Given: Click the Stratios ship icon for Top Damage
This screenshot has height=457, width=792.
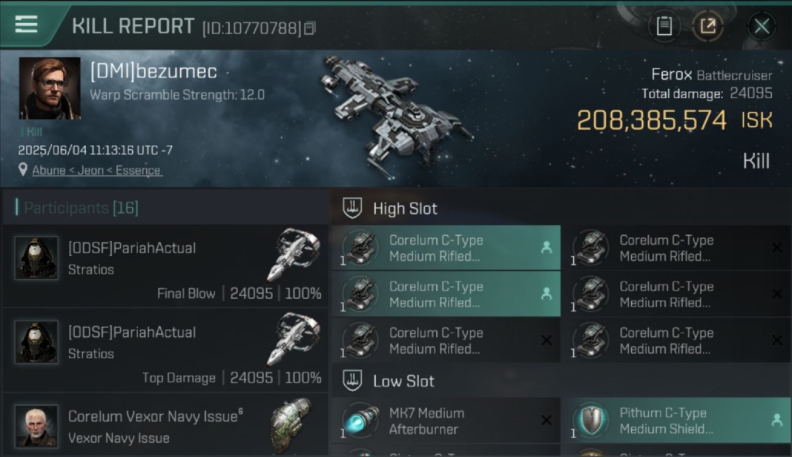Looking at the screenshot, I should [294, 340].
